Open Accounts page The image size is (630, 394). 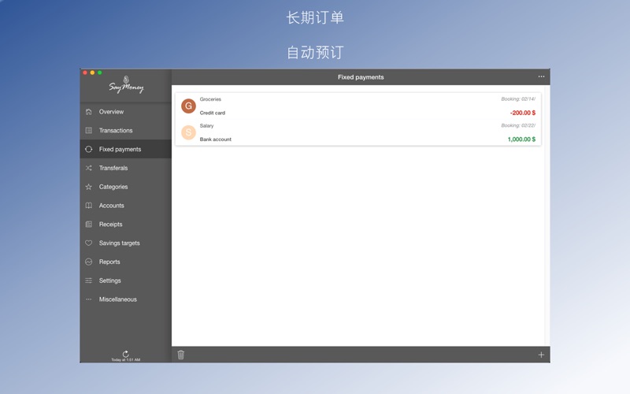pos(126,206)
